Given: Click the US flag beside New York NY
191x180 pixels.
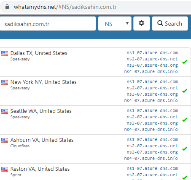Looking at the screenshot, I should tap(5, 82).
